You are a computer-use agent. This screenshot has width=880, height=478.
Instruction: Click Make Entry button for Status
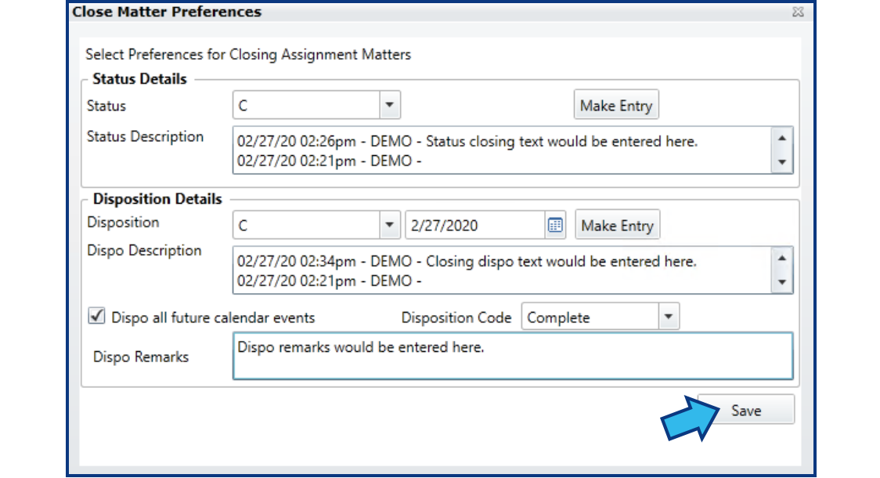coord(616,105)
